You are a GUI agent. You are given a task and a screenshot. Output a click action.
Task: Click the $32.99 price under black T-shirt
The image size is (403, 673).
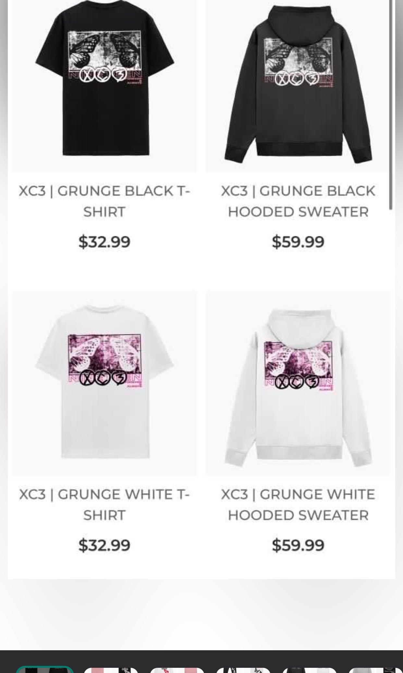(x=104, y=242)
